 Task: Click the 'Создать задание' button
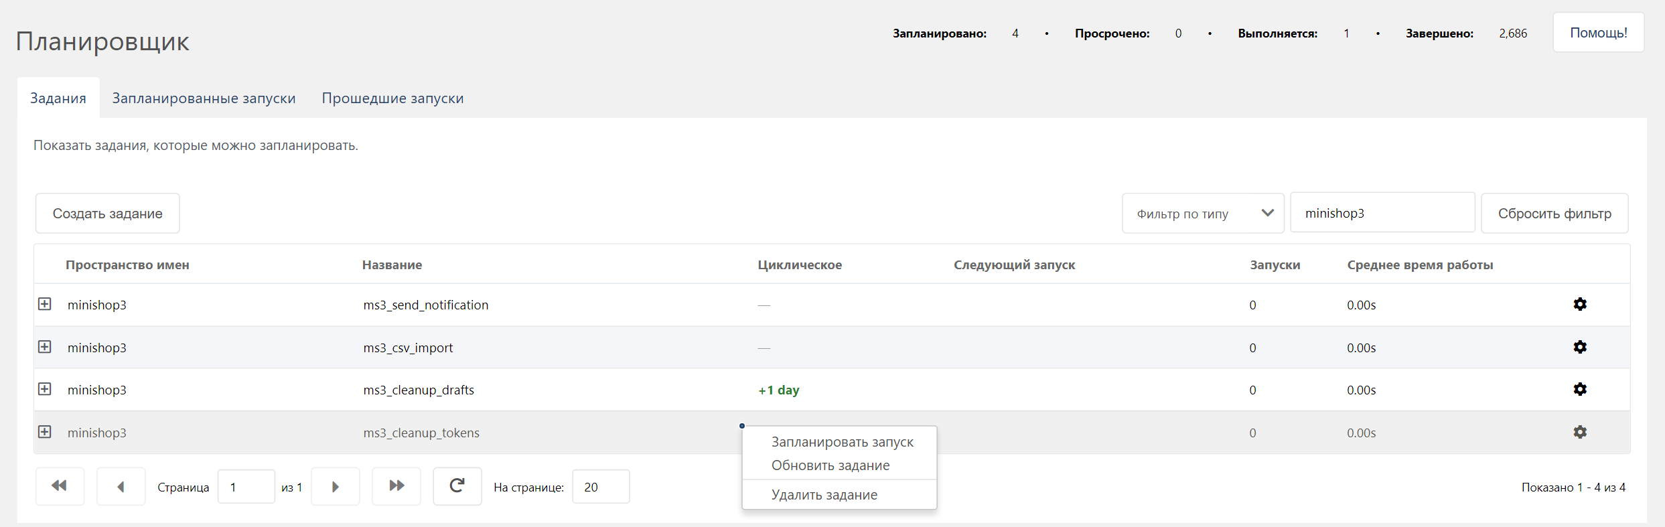(x=108, y=213)
